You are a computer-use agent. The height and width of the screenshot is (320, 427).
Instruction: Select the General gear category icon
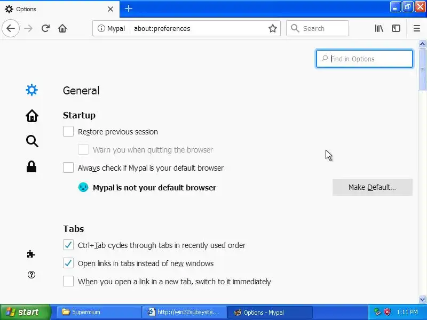point(32,90)
